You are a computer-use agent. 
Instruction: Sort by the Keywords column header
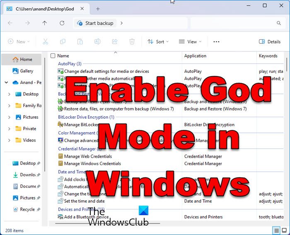(268, 56)
